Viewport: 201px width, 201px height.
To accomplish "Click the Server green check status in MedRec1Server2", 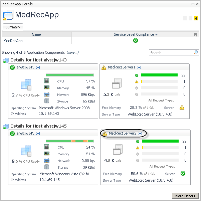I will (x=183, y=173).
